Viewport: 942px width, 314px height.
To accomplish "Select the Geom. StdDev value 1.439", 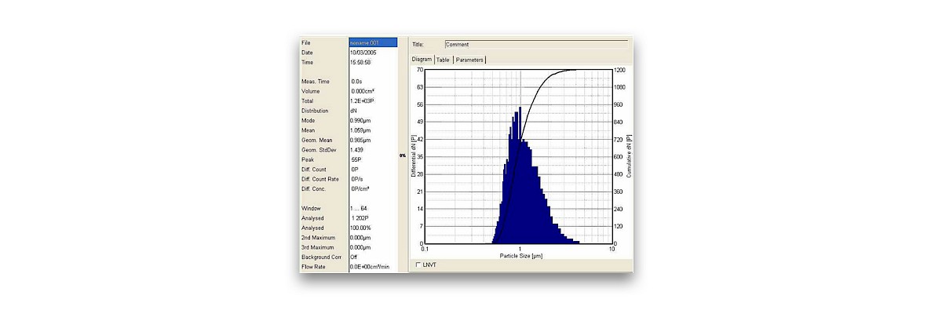I will point(358,150).
